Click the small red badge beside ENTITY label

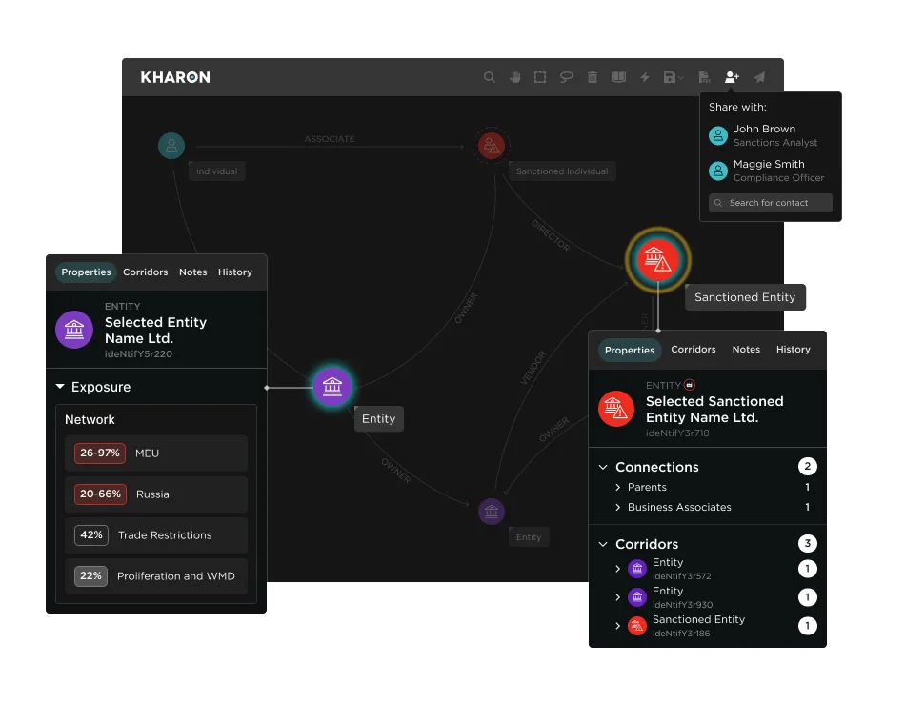[x=689, y=385]
